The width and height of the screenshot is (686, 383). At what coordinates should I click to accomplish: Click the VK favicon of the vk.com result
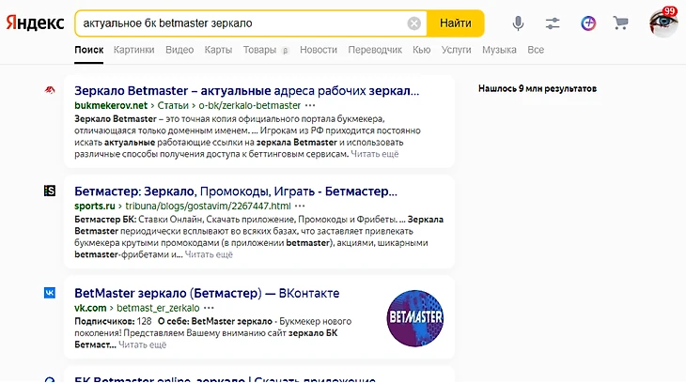pos(50,293)
